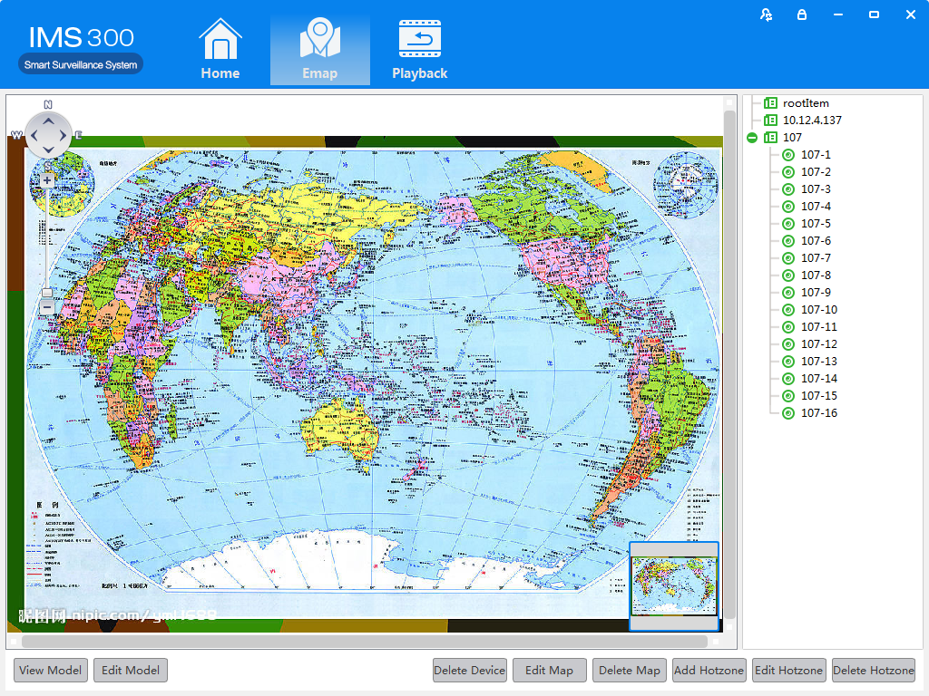Click the map overview thumbnail
This screenshot has height=696, width=929.
[674, 585]
